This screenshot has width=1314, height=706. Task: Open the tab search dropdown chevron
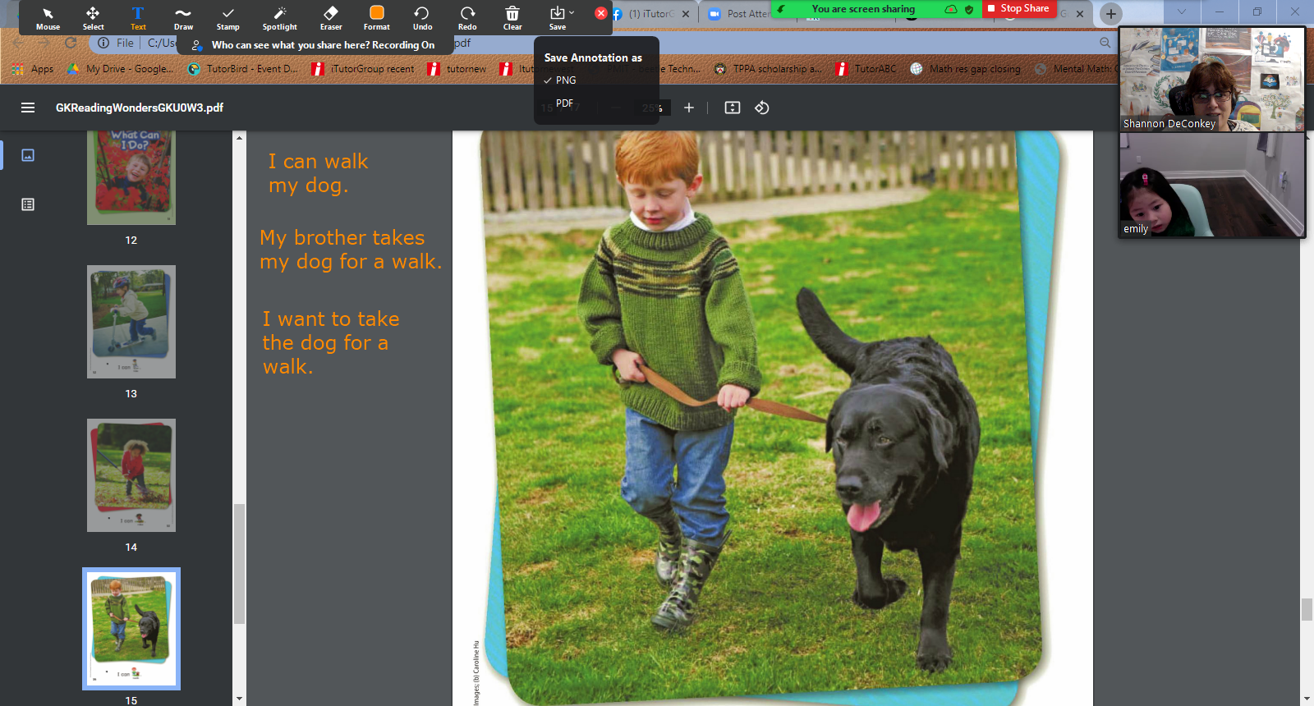pos(1181,11)
